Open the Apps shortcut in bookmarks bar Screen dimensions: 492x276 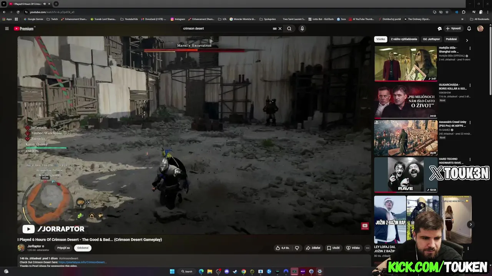coord(7,19)
